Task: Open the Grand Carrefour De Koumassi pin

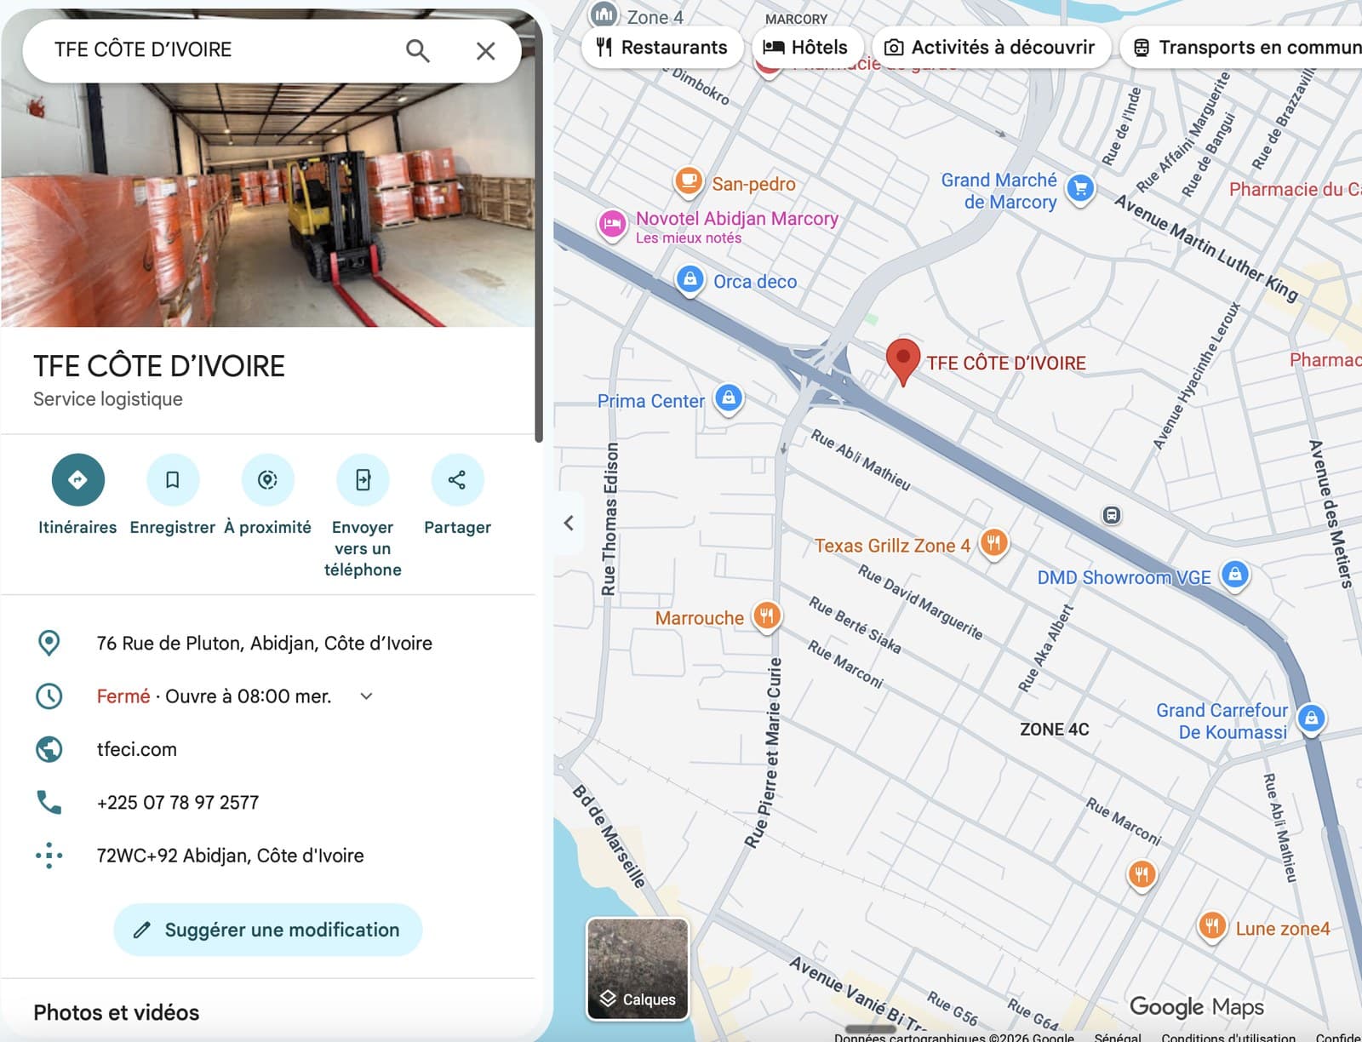Action: 1312,719
